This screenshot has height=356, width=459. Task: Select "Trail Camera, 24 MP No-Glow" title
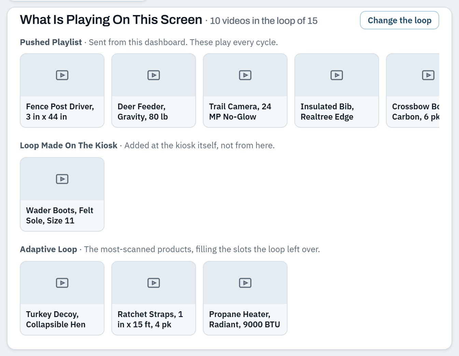(240, 112)
